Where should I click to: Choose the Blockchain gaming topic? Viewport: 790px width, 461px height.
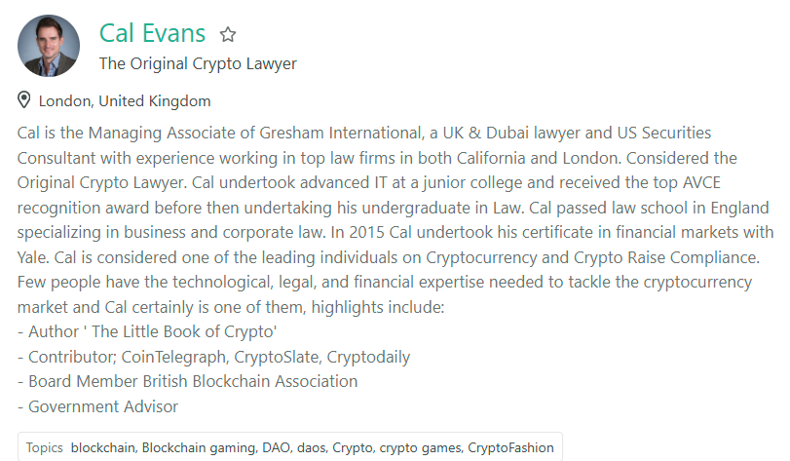click(x=199, y=447)
